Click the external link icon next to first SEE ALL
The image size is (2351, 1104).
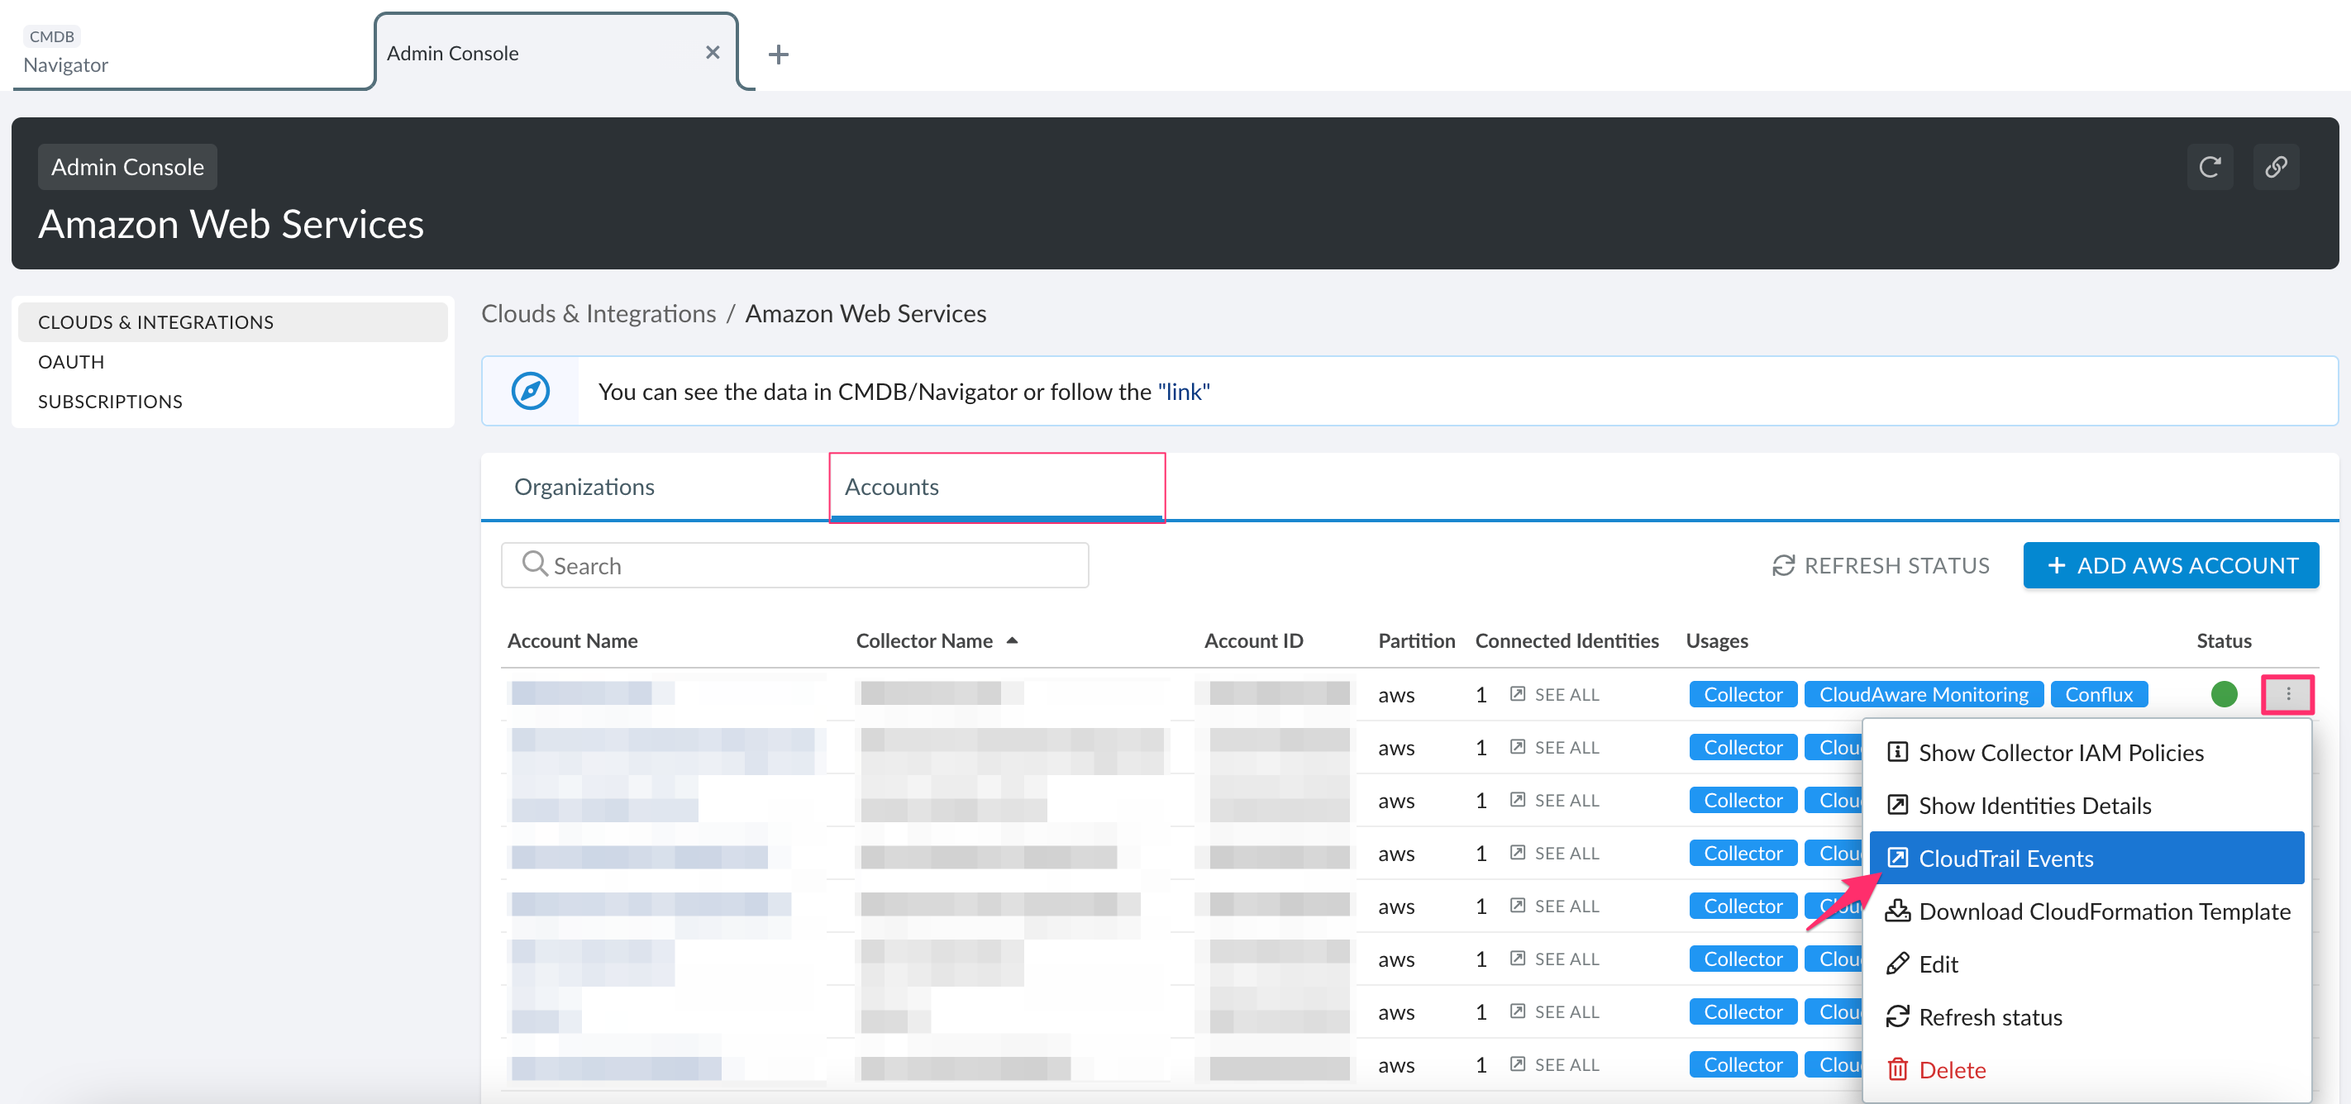pos(1517,693)
